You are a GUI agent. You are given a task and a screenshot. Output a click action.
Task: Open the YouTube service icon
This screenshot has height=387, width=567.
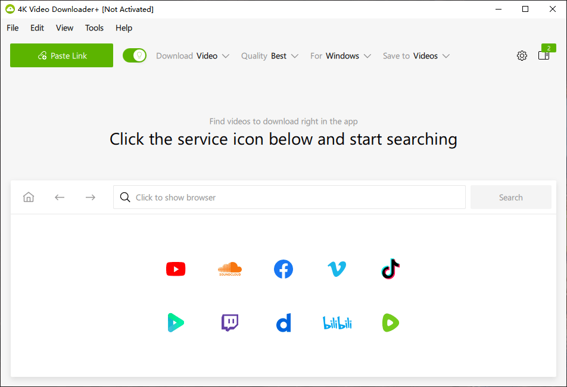coord(176,269)
